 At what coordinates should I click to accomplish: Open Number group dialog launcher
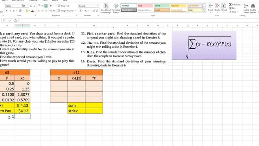pyautogui.click(x=98, y=15)
